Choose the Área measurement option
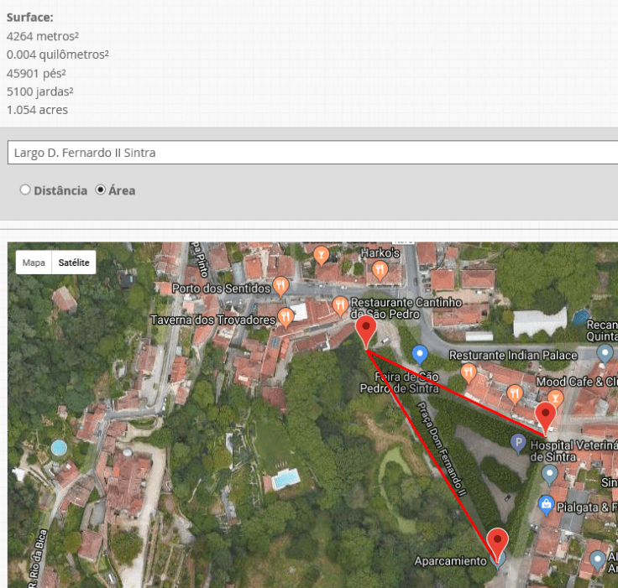This screenshot has height=588, width=618. tap(101, 190)
